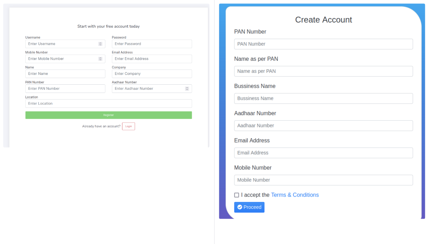Click the 'Start with your free account today' text
This screenshot has height=244, width=429.
click(x=109, y=26)
